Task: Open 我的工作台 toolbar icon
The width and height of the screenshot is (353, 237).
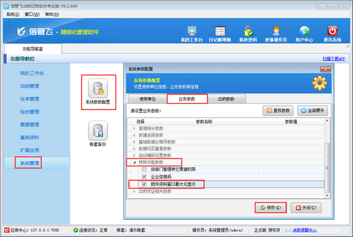Action: [192, 32]
